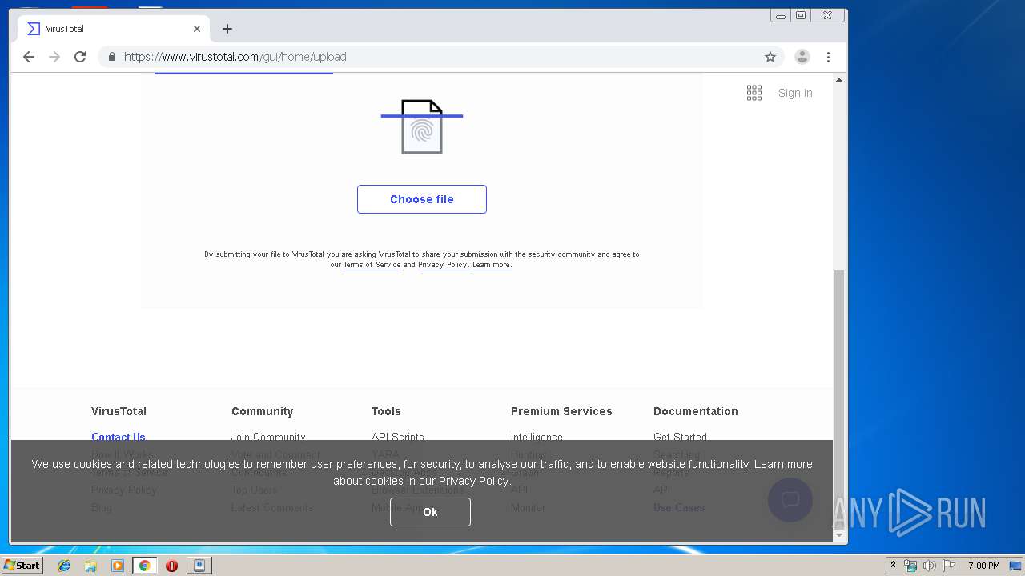Open the Terms of Service link
The height and width of the screenshot is (576, 1025).
[372, 265]
